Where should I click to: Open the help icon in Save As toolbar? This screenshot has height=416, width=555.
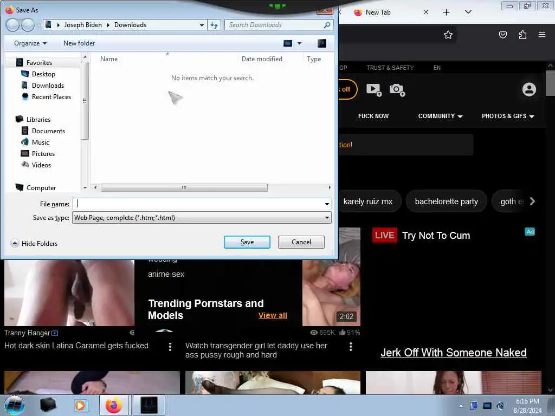point(322,43)
